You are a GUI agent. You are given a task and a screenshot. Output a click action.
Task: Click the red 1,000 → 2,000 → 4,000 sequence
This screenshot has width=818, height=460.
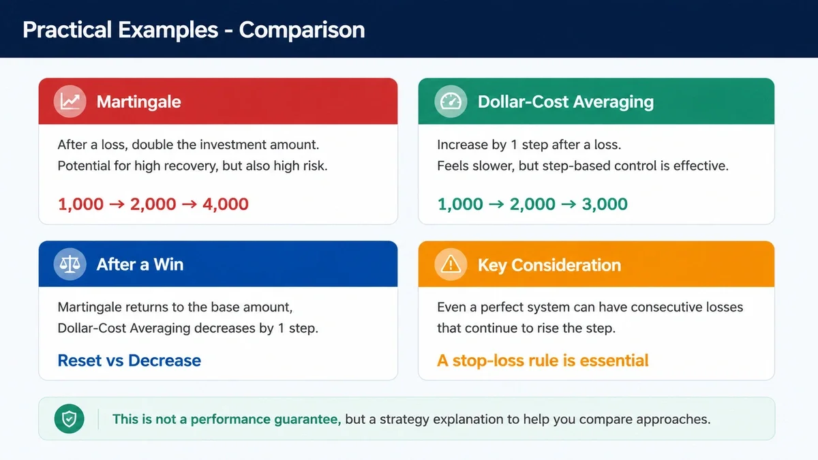click(x=153, y=204)
